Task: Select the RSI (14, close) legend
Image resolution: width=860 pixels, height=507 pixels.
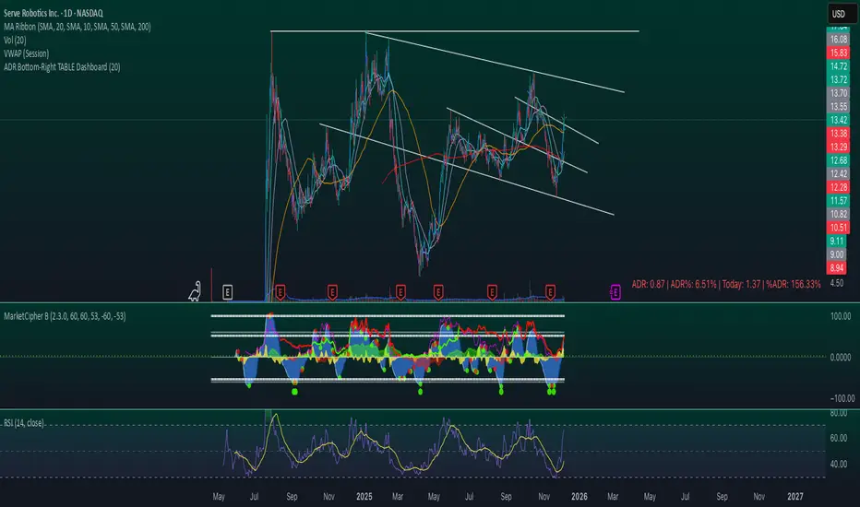Action: point(24,422)
